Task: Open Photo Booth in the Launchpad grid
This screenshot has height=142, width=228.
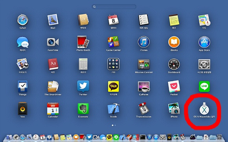Action: click(83, 42)
